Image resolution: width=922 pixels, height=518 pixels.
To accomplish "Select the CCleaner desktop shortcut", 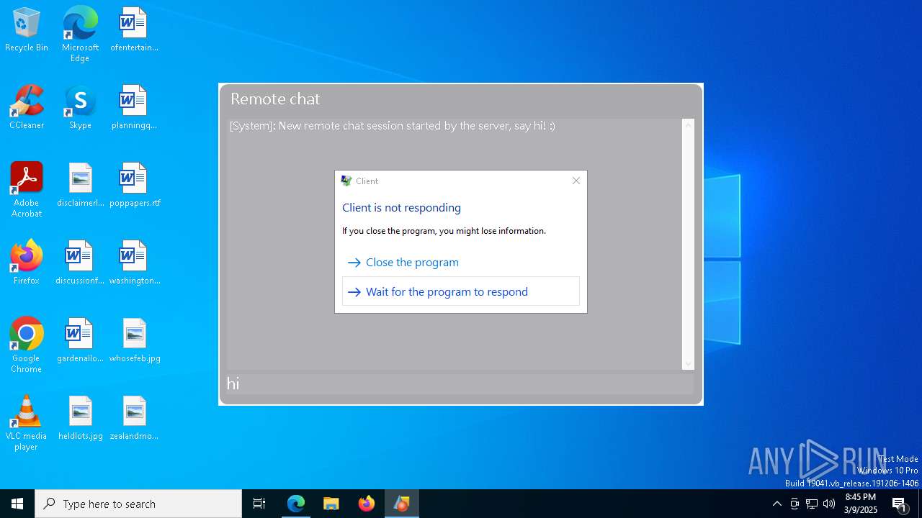I will click(27, 108).
